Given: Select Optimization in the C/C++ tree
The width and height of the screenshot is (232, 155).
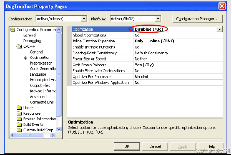Looking at the screenshot, I should pyautogui.click(x=40, y=57).
